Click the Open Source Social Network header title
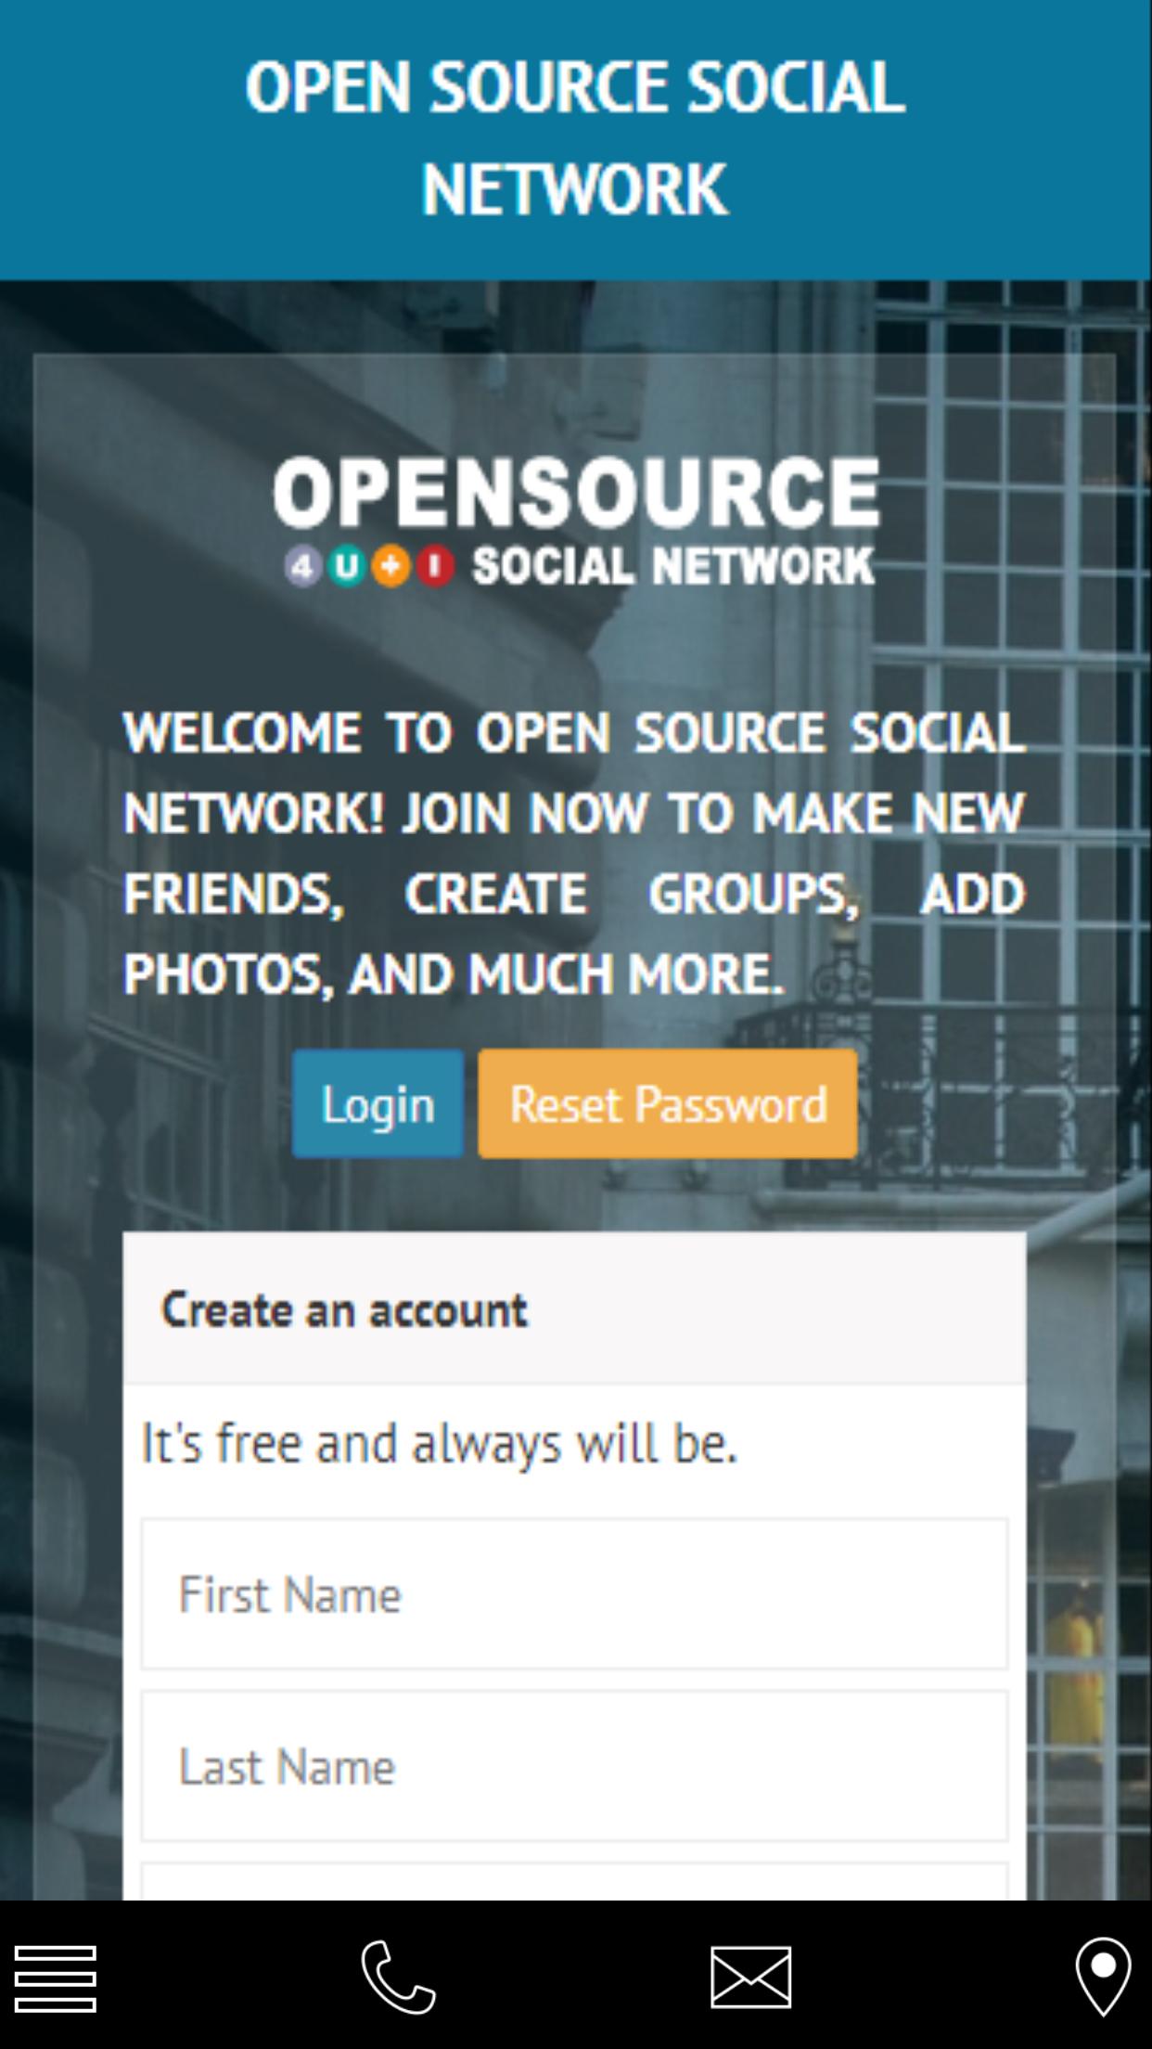 click(x=575, y=138)
